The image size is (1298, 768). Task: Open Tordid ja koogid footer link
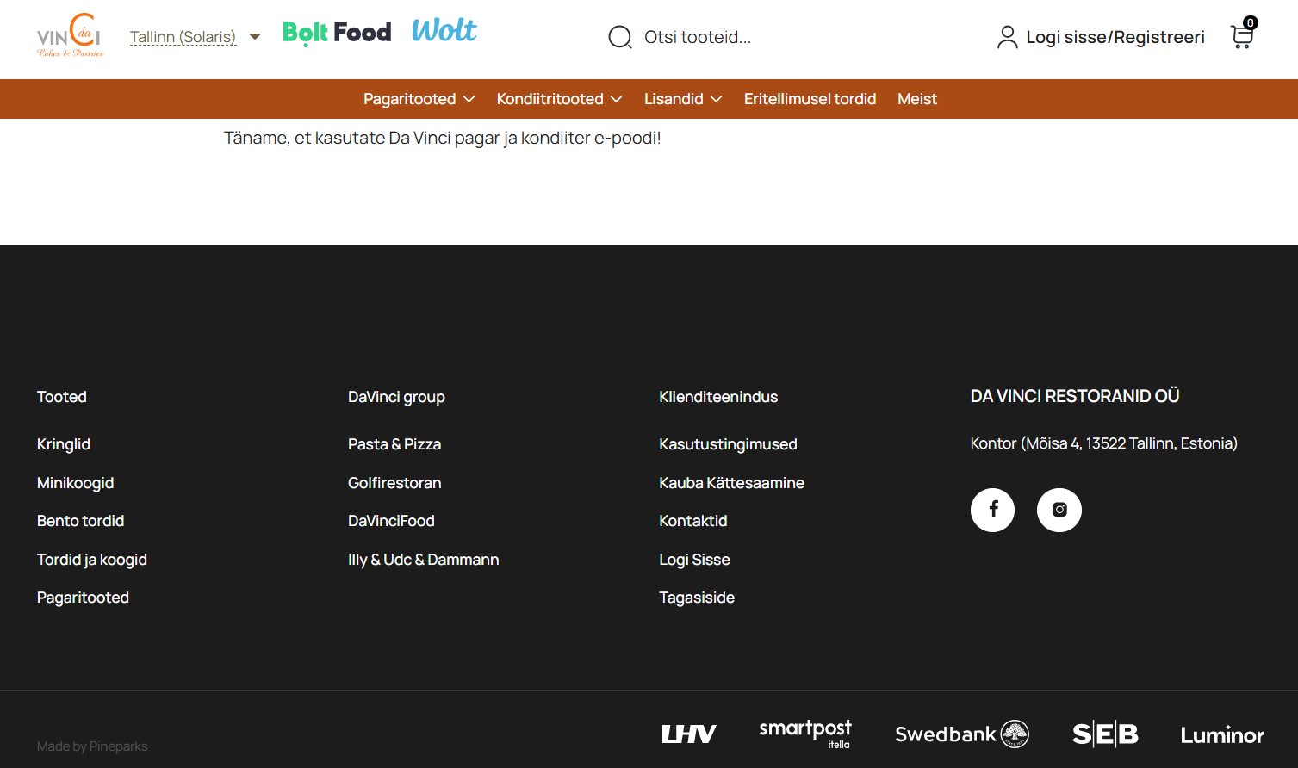pos(92,560)
